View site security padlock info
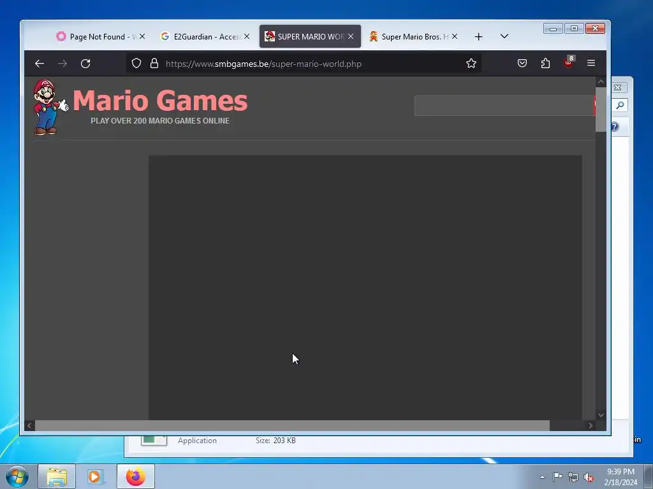 click(x=154, y=63)
